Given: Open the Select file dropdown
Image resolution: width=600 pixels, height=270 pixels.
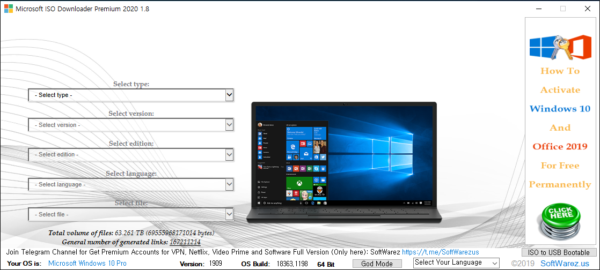Looking at the screenshot, I should point(130,214).
